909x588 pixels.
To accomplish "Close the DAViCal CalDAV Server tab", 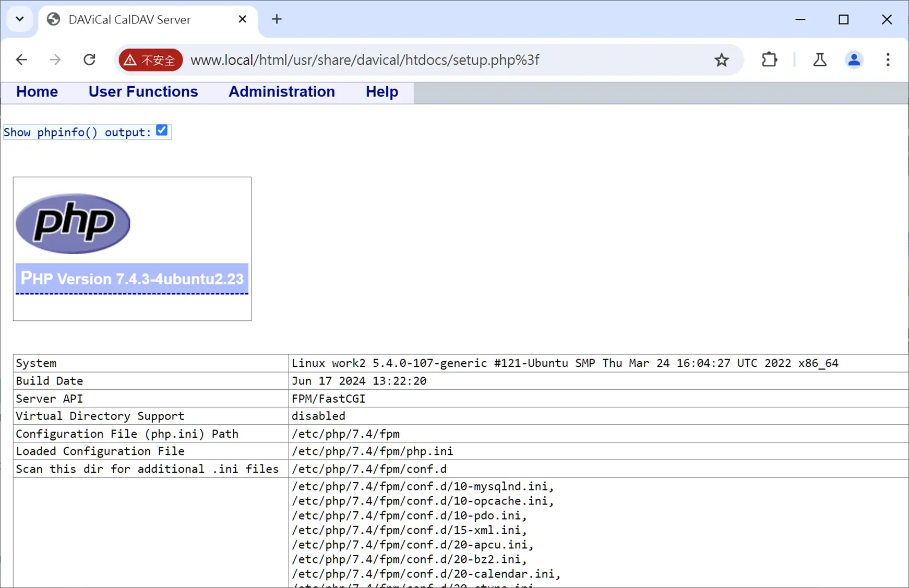I will [x=242, y=19].
